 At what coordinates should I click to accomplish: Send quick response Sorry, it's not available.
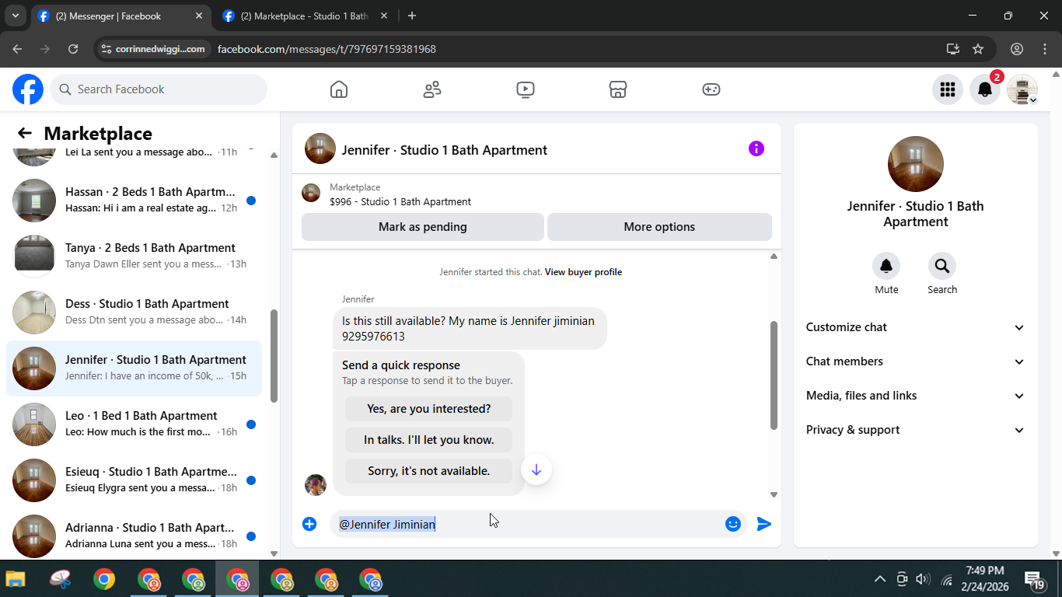pyautogui.click(x=429, y=471)
